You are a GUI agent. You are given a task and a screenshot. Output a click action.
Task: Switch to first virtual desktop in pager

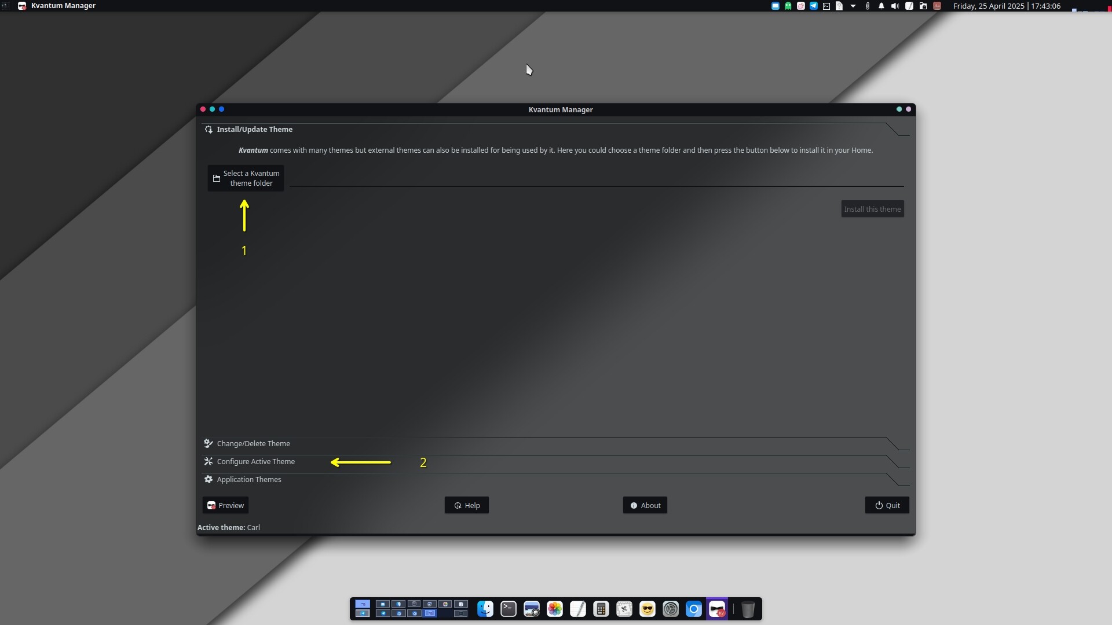tap(363, 604)
